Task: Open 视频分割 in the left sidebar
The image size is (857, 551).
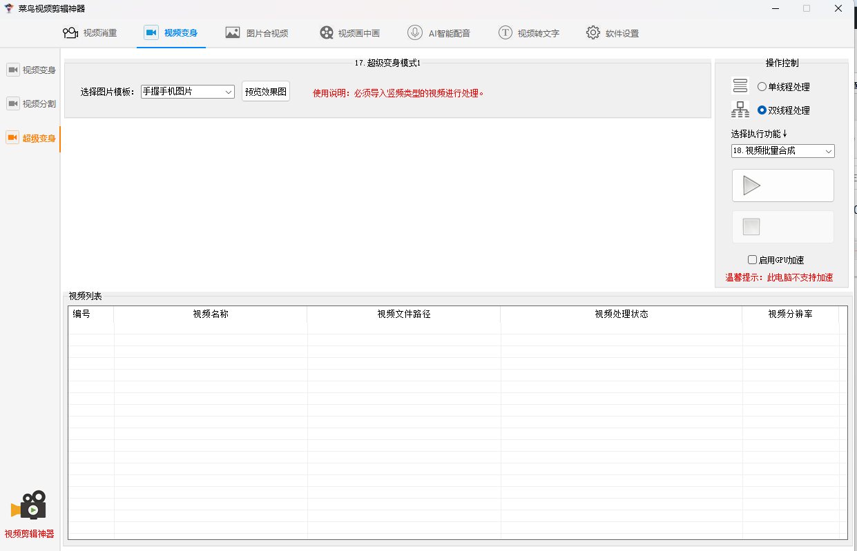Action: [32, 104]
